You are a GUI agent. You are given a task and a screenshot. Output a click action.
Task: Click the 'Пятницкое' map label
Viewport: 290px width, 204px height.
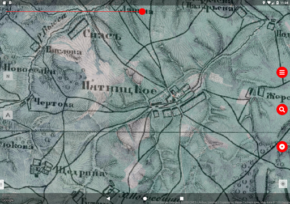(120, 88)
